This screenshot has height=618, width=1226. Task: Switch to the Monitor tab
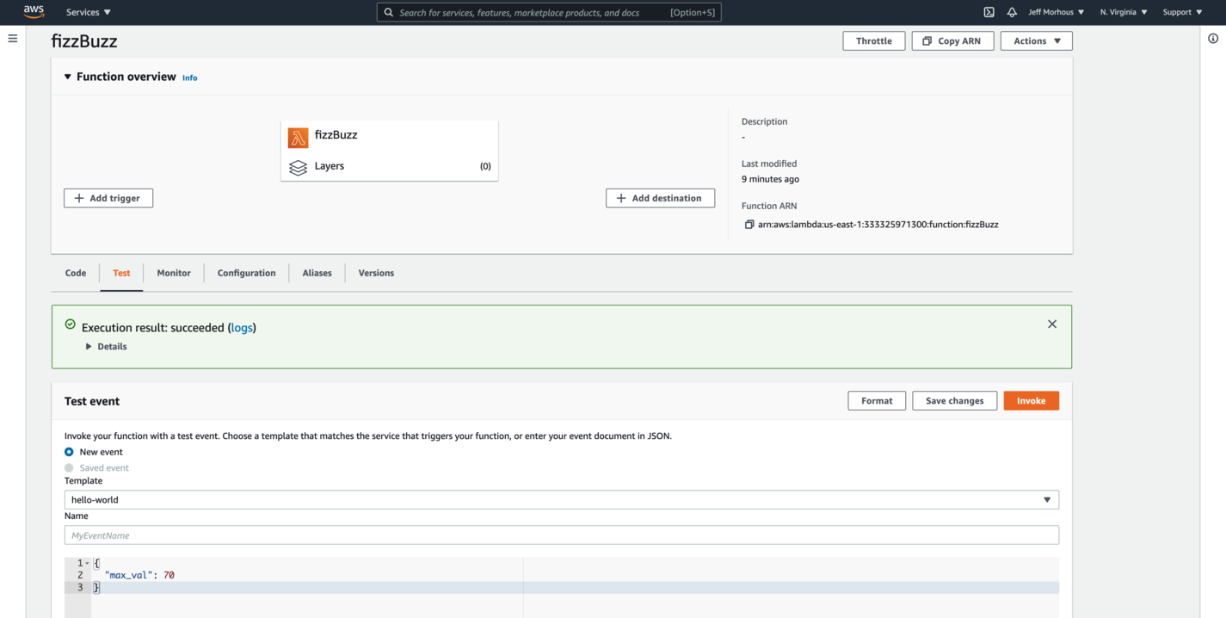tap(174, 273)
